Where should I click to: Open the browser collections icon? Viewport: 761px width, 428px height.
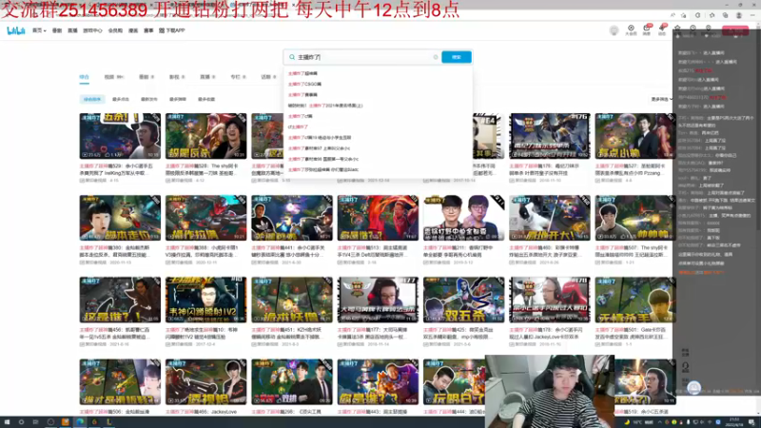[725, 15]
